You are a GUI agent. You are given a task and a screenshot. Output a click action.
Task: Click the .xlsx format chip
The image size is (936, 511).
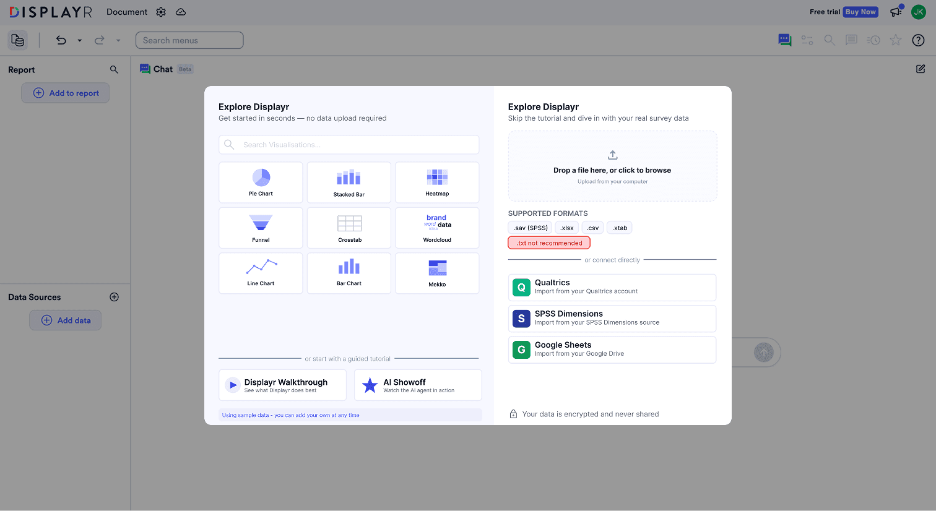[567, 228]
